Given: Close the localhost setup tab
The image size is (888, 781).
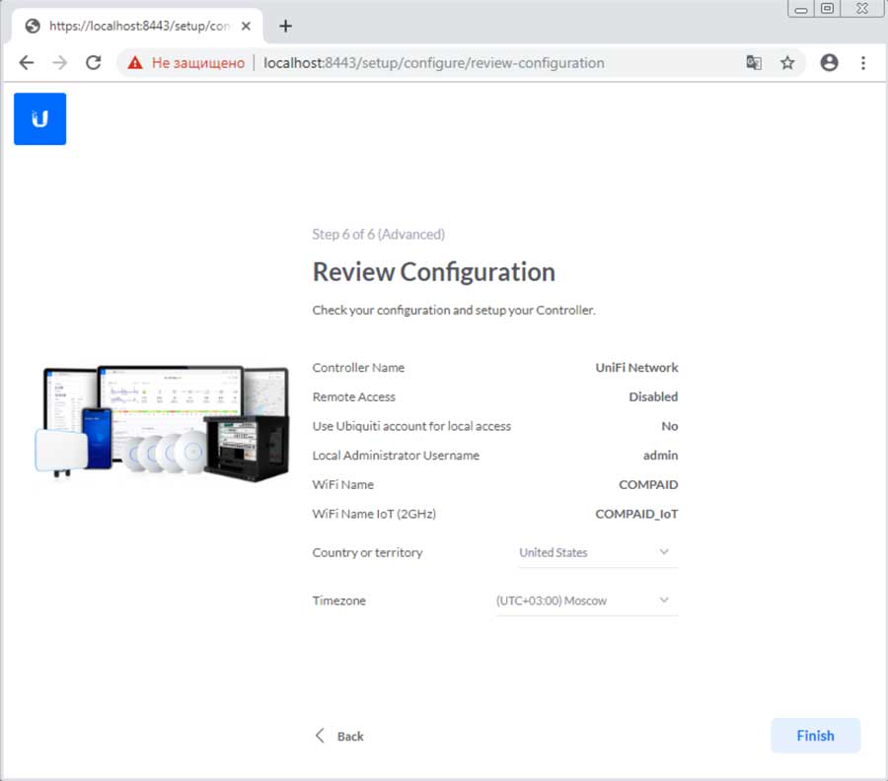Looking at the screenshot, I should (x=246, y=26).
